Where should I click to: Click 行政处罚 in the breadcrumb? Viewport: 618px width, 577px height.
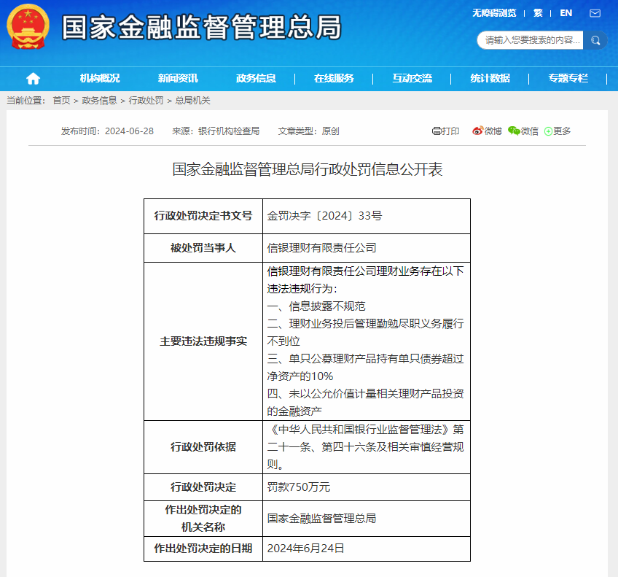(146, 101)
